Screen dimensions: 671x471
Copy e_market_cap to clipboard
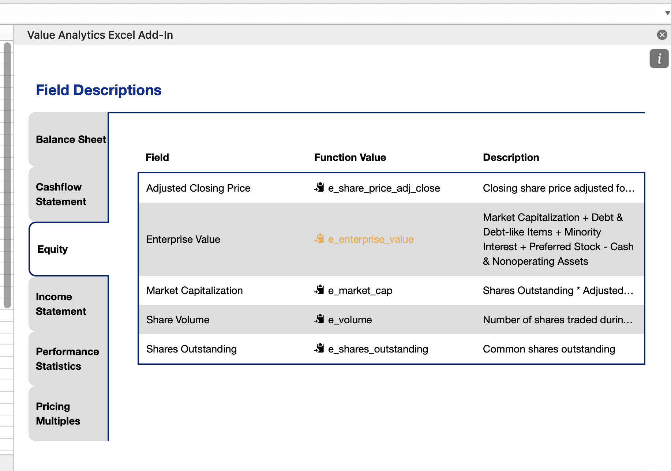(319, 290)
